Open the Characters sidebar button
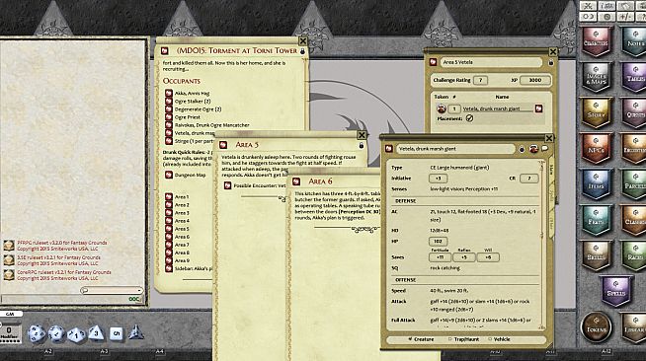This screenshot has width=646, height=361. [596, 42]
